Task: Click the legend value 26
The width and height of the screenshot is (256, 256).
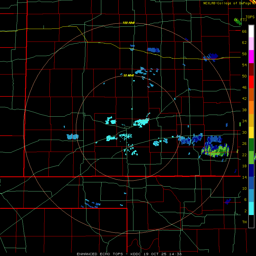Action: coord(244,144)
